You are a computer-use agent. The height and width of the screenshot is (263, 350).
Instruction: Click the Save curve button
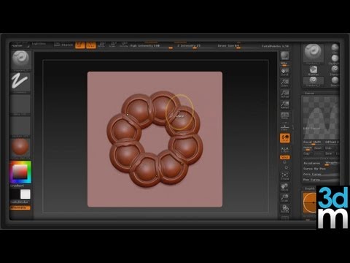[329, 153]
